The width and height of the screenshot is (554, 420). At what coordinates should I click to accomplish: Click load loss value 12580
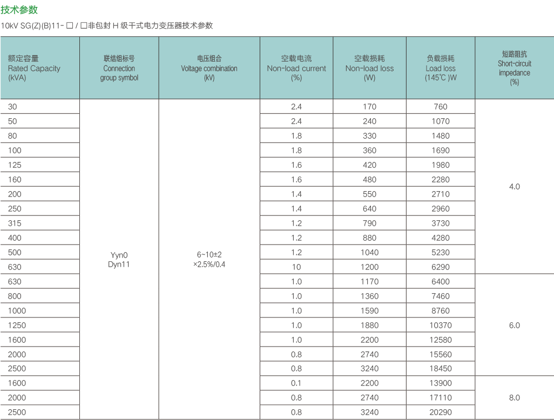tap(441, 340)
